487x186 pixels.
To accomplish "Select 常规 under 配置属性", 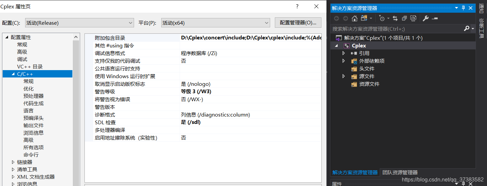I will 22,45.
